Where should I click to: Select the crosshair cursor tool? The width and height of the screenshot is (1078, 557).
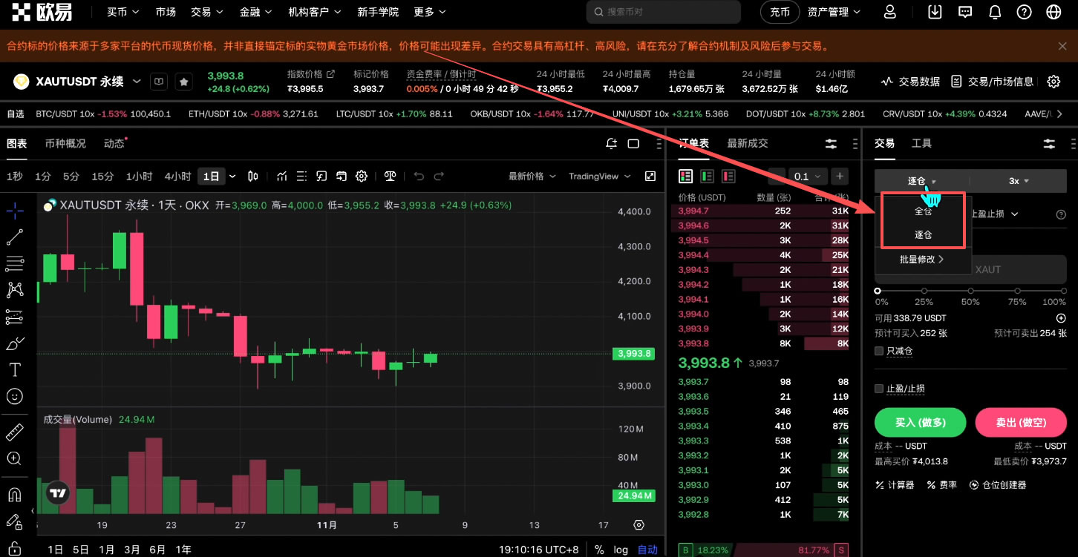(15, 210)
